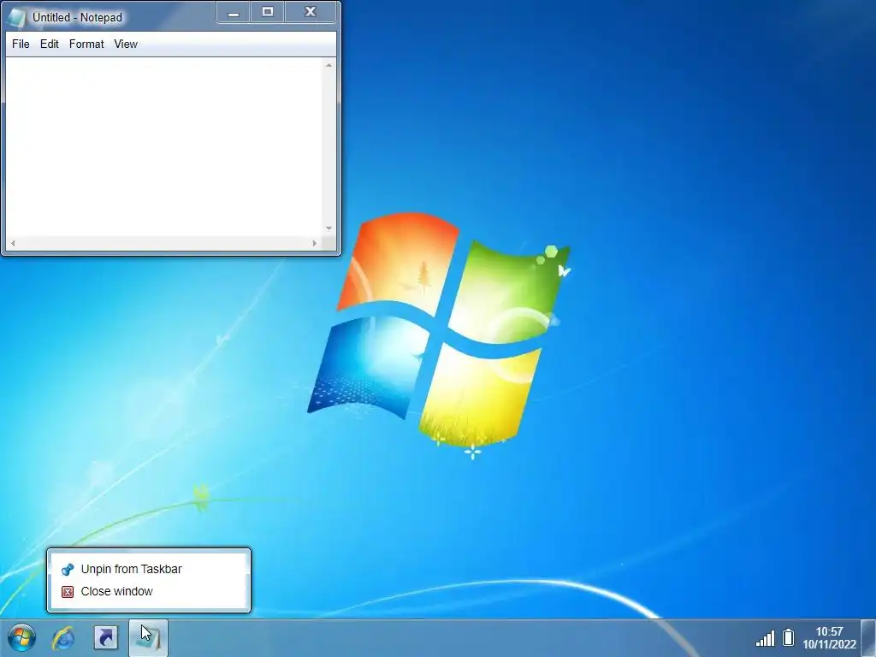Screen dimensions: 876x657
Task: Check the battery tray icon
Action: 788,637
